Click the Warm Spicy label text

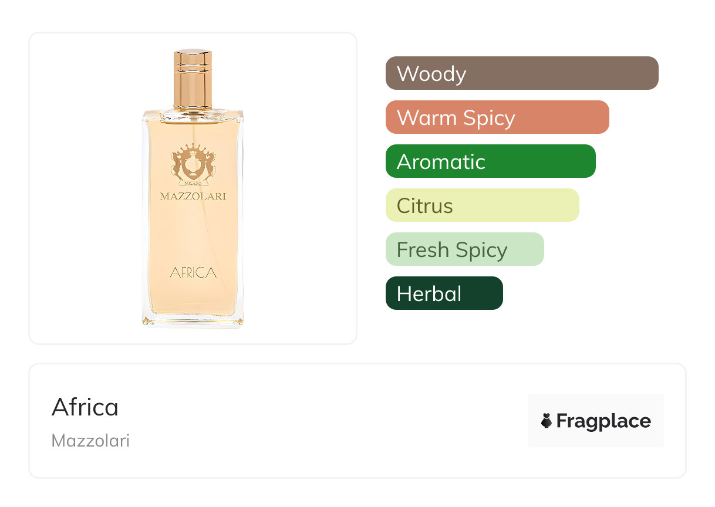pos(456,118)
